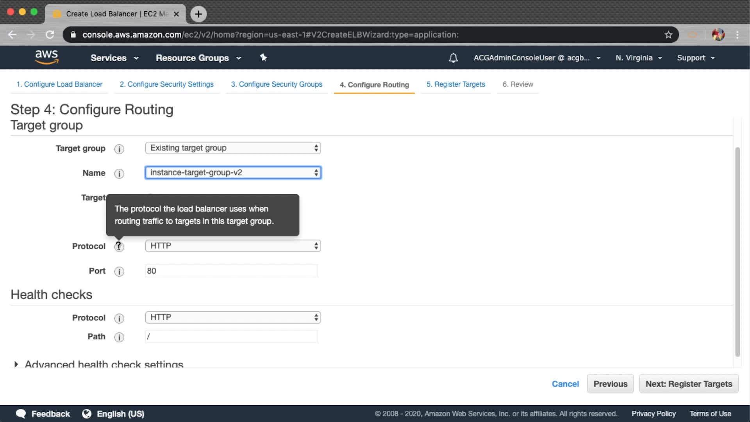Click the Path input field

[231, 336]
